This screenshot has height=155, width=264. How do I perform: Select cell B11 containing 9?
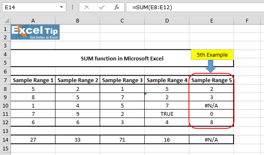77,114
